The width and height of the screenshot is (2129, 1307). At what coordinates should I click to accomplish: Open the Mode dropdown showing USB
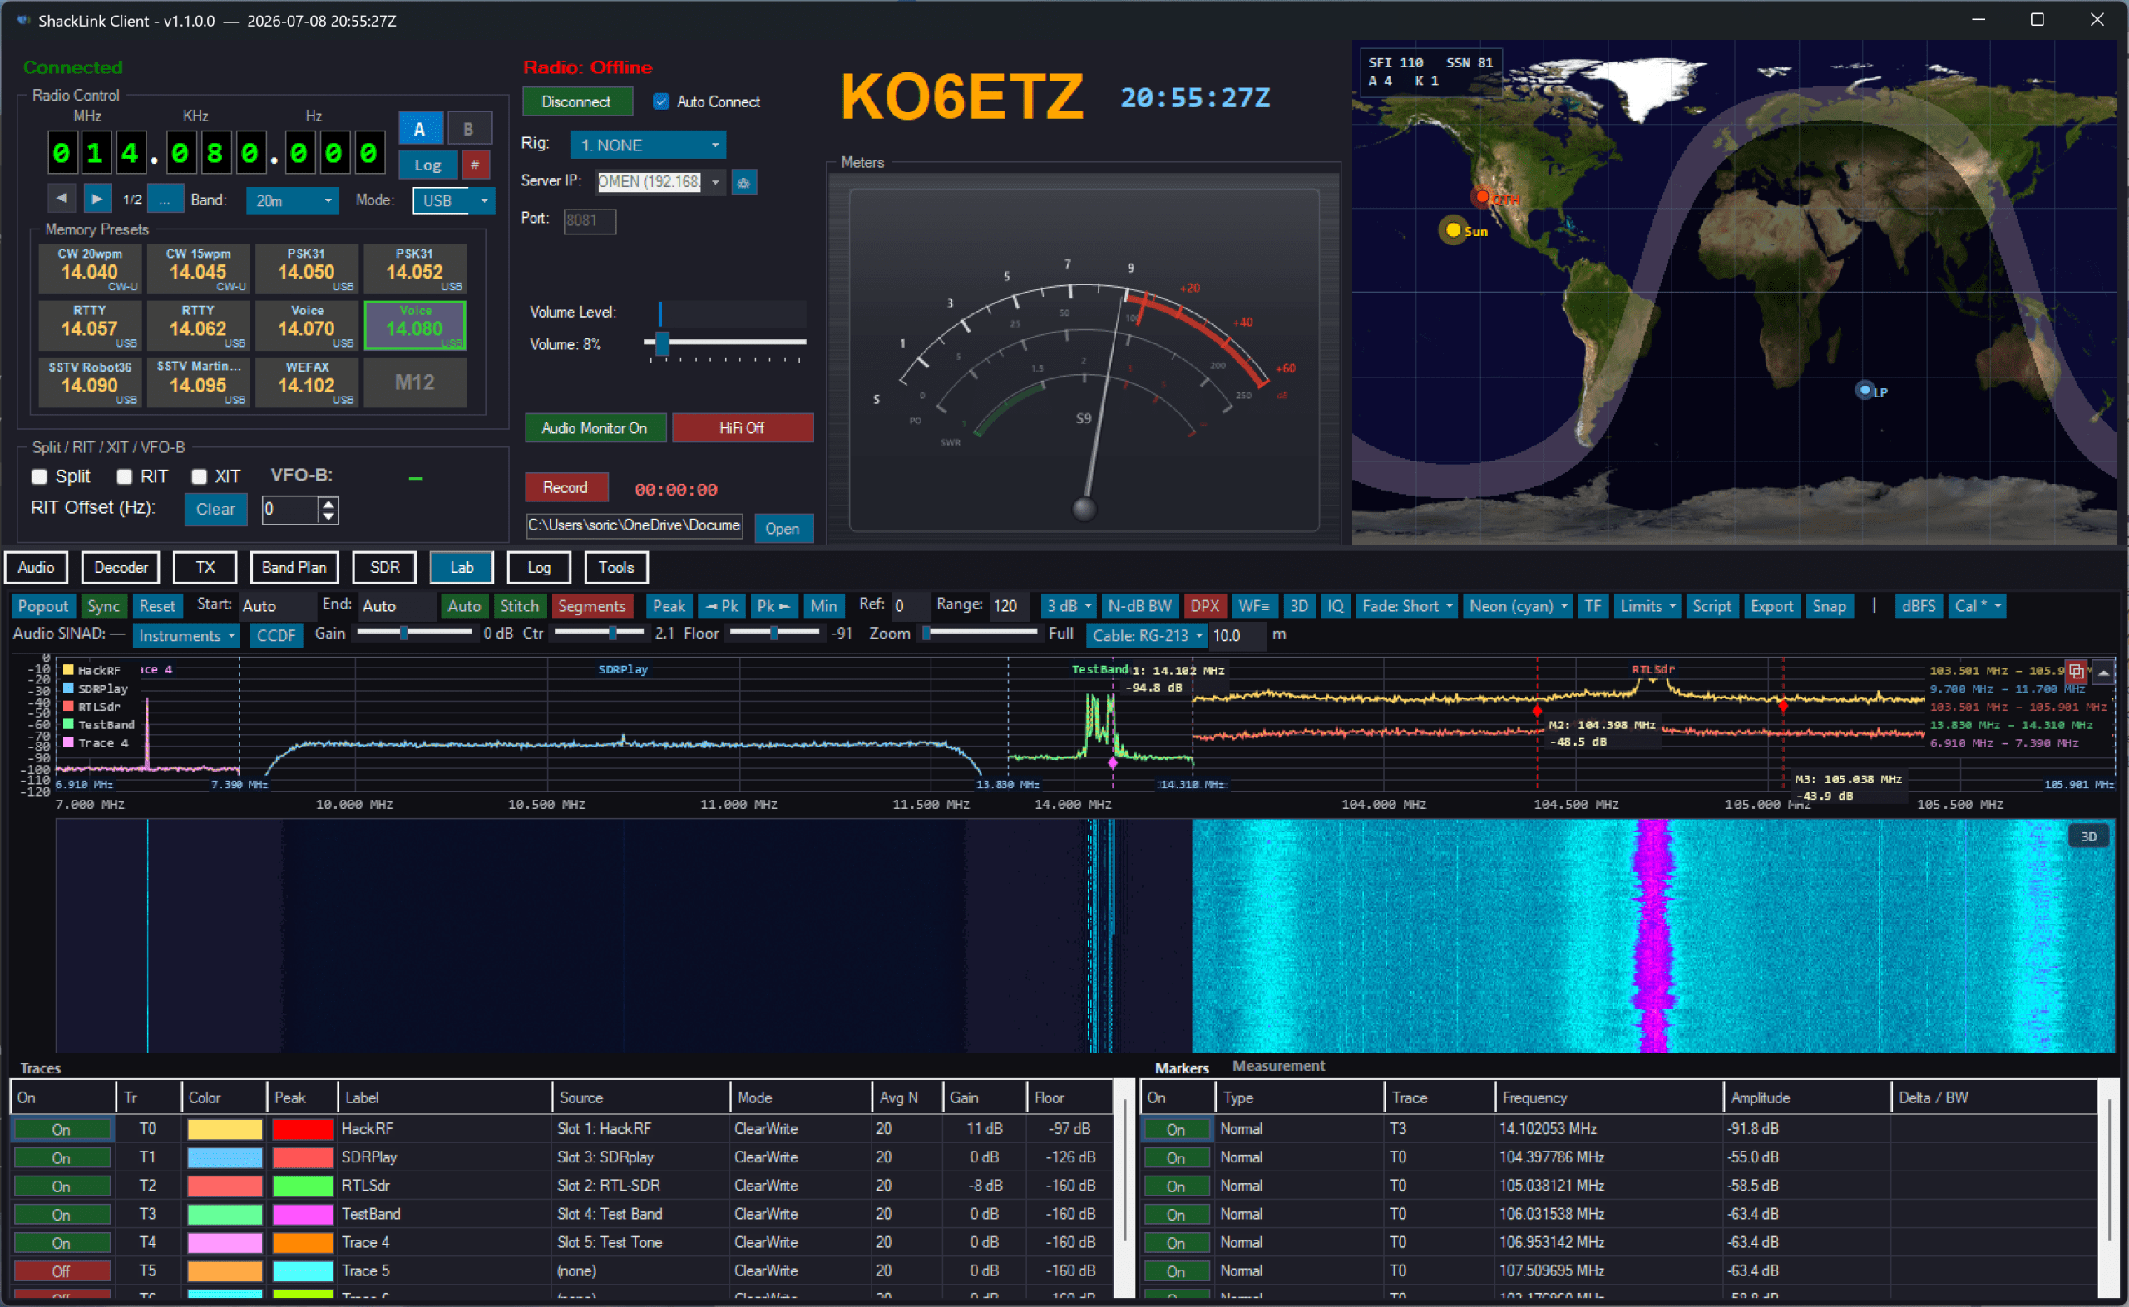(454, 200)
